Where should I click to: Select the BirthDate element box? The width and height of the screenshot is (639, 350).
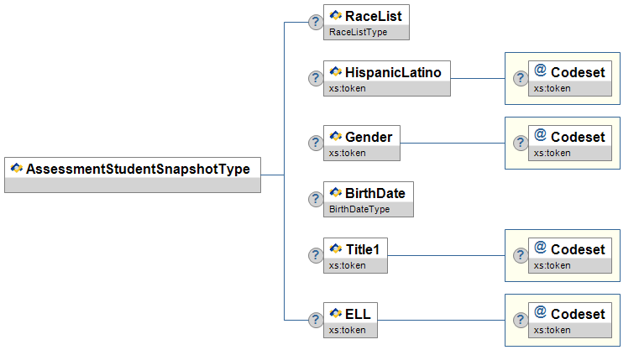[x=369, y=199]
